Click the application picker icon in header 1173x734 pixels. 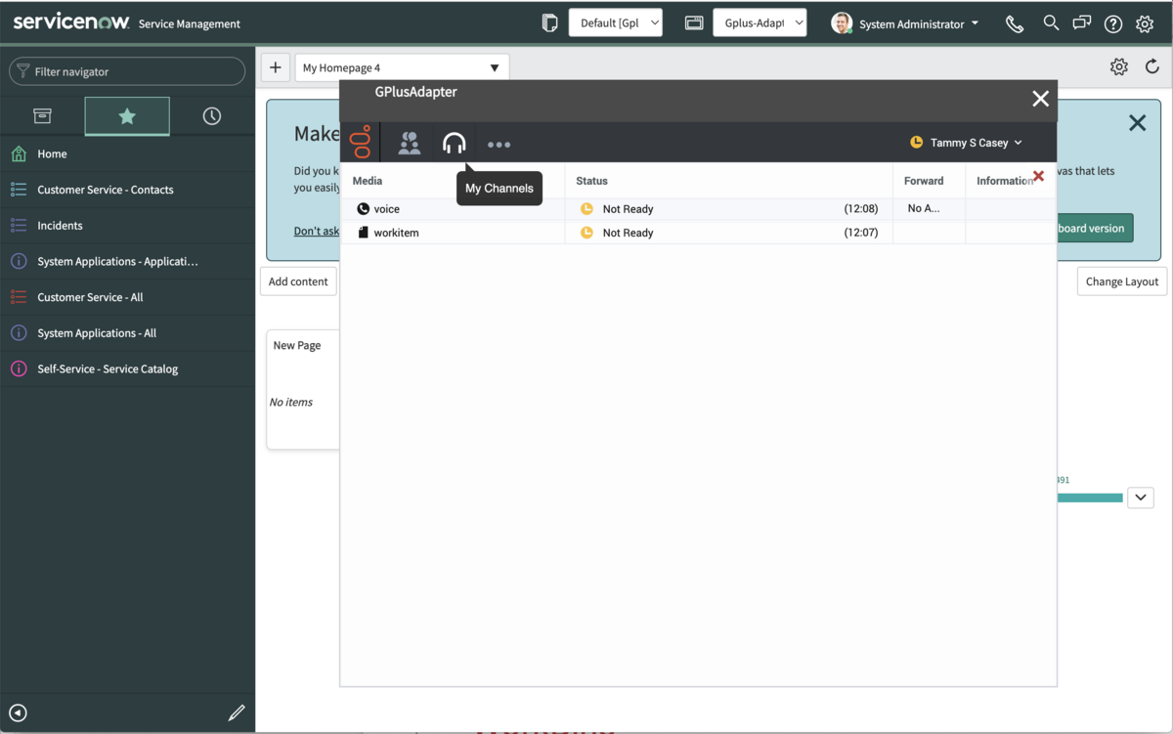(694, 22)
